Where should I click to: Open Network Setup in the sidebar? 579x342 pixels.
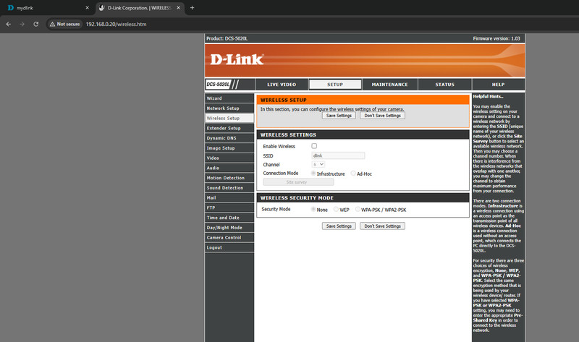point(229,108)
